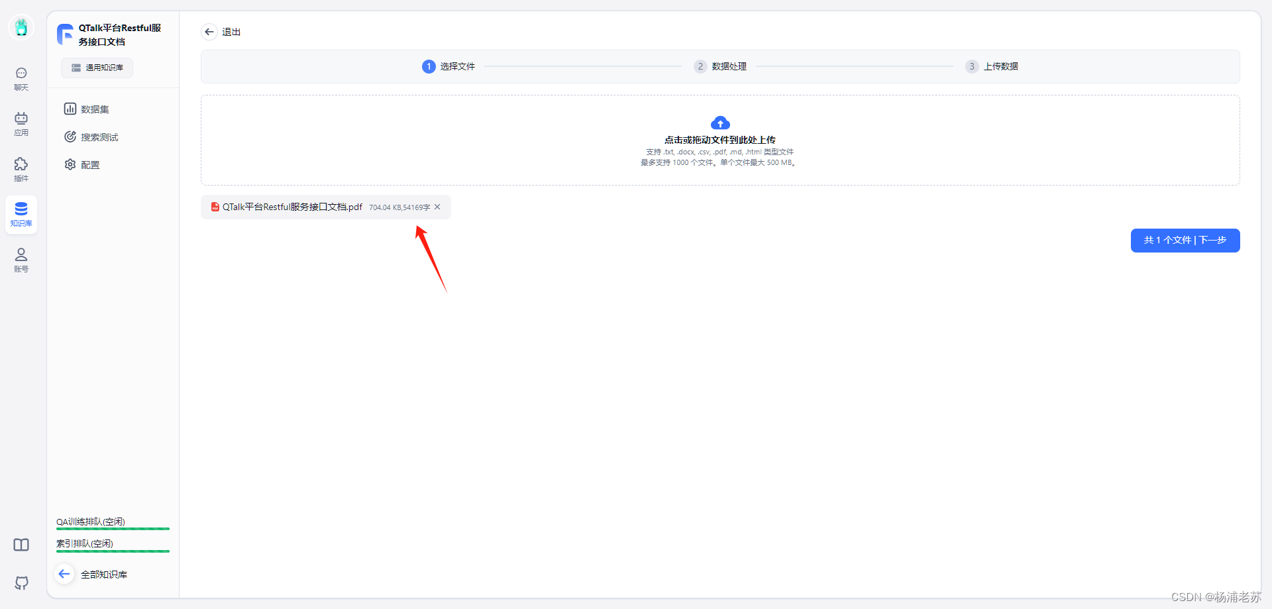Click the 704.04 KB,54169字 file size text
Screen dimensions: 1272x609
tap(399, 207)
